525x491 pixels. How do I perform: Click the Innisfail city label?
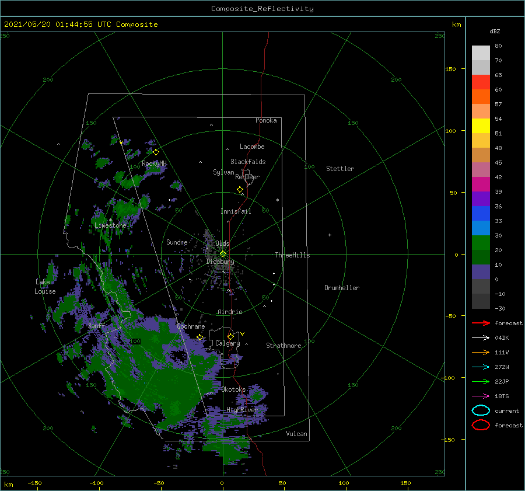[236, 211]
